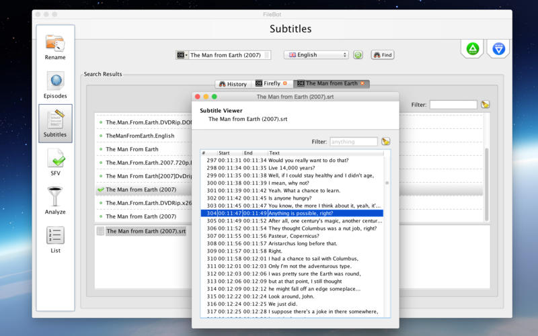
Task: Minimize Subtitle Viewer with yellow button
Action: 206,97
